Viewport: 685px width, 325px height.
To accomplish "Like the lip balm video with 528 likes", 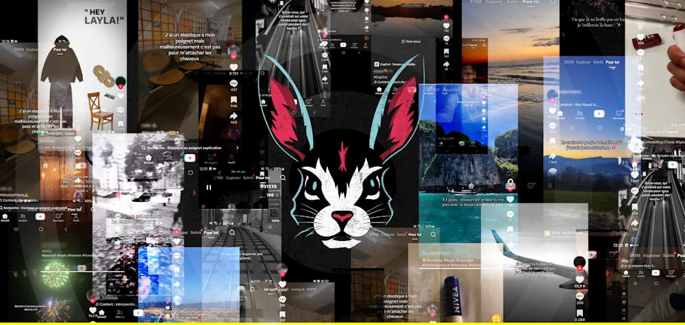I will [x=640, y=37].
